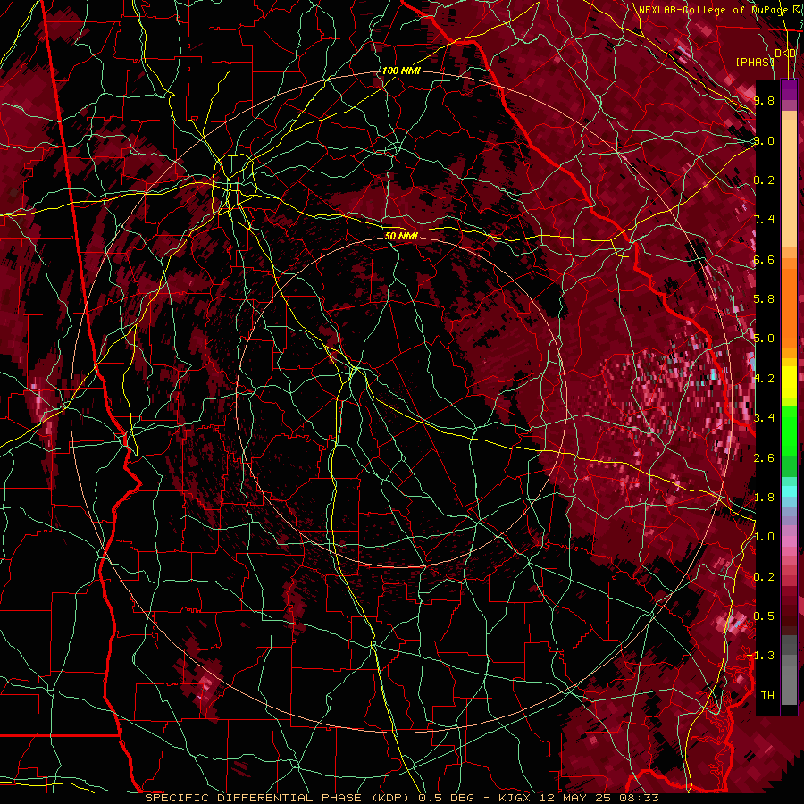Image resolution: width=804 pixels, height=804 pixels.
Task: Click the 6.6 legend value
Action: click(x=764, y=259)
